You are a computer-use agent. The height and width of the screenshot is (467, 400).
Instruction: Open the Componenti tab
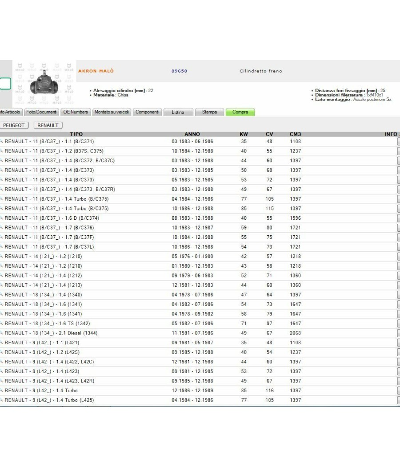[147, 112]
